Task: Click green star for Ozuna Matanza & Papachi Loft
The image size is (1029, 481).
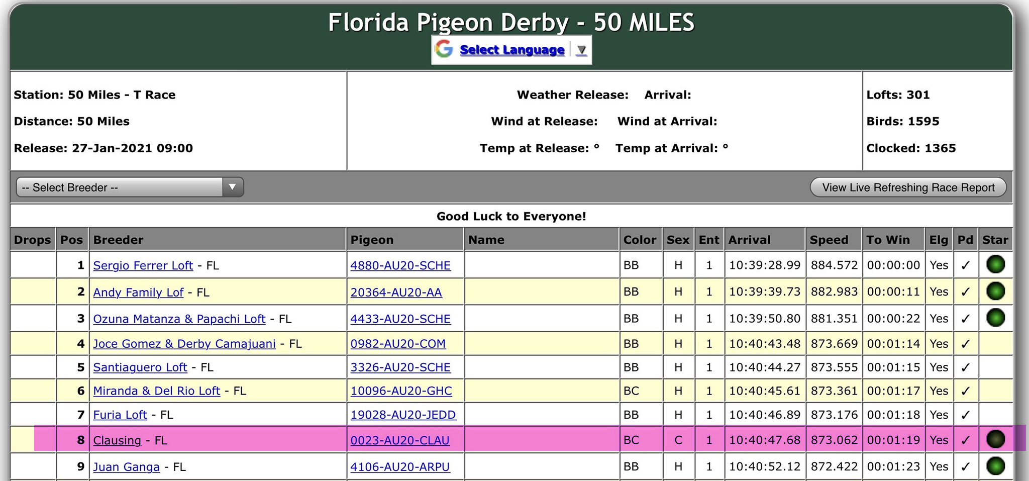Action: pos(995,318)
